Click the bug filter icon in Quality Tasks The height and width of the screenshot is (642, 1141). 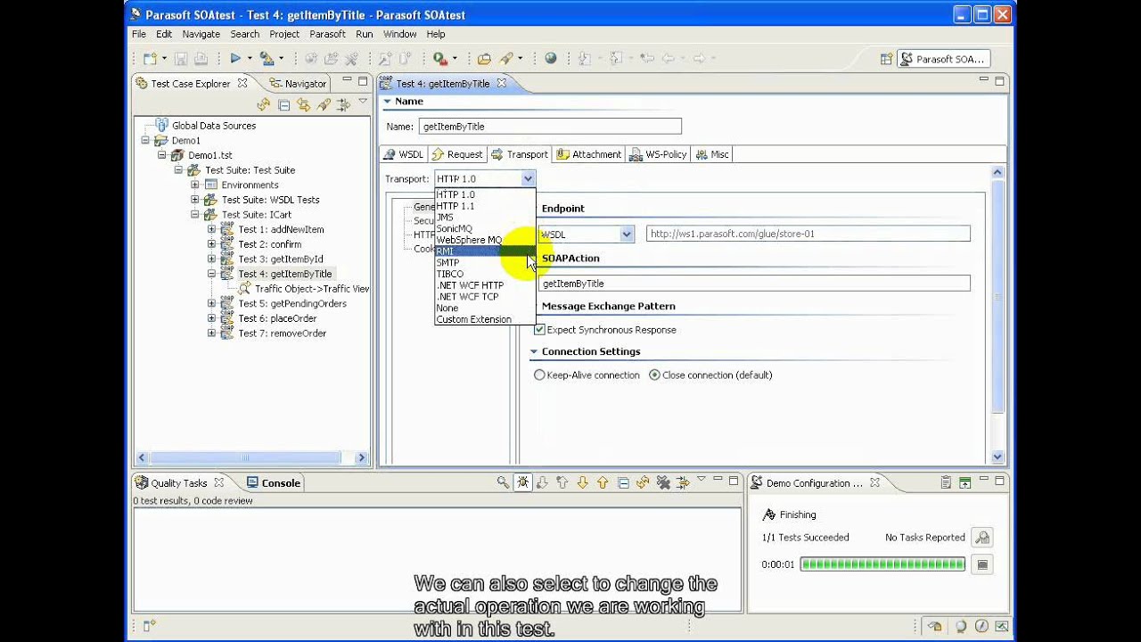(522, 482)
